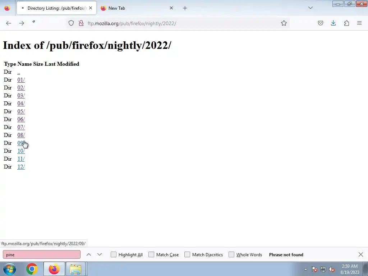Jump to next find match
Image resolution: width=368 pixels, height=276 pixels.
point(100,255)
